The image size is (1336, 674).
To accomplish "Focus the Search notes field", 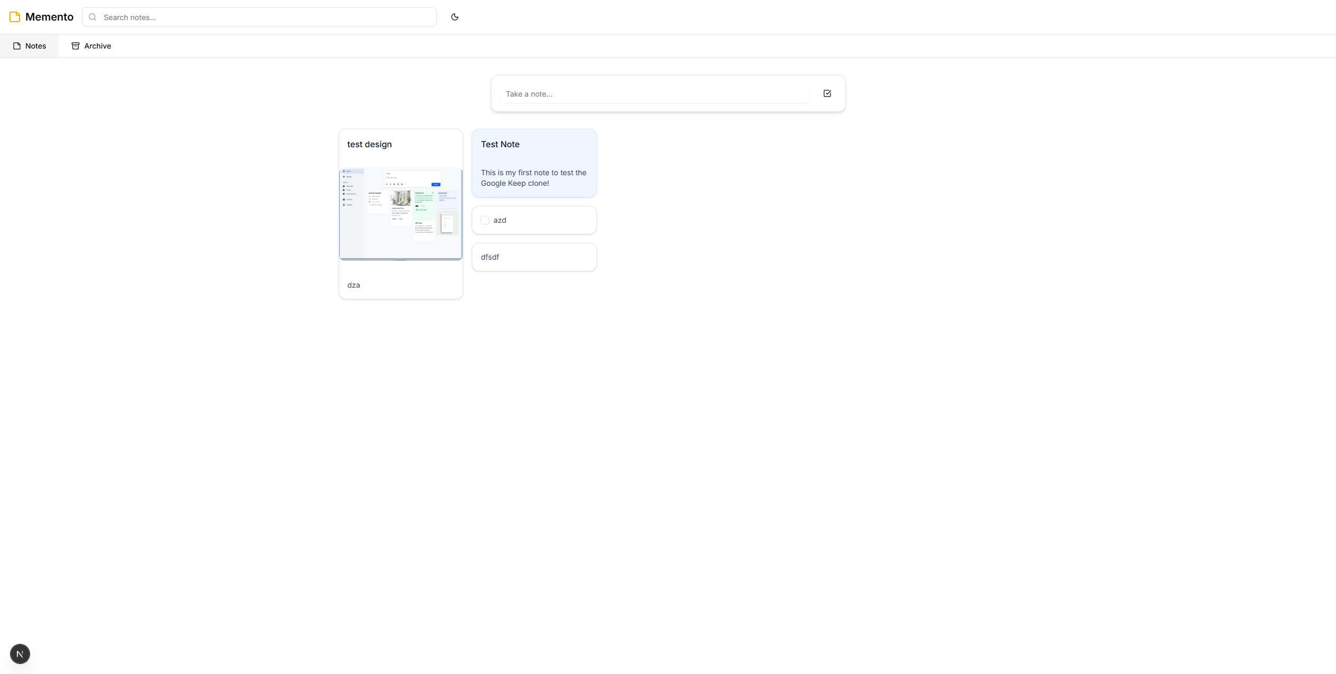I will pyautogui.click(x=264, y=17).
